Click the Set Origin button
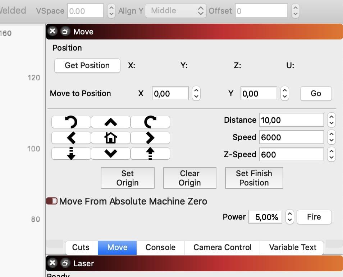Viewport: 343px width, 277px height. 127,178
